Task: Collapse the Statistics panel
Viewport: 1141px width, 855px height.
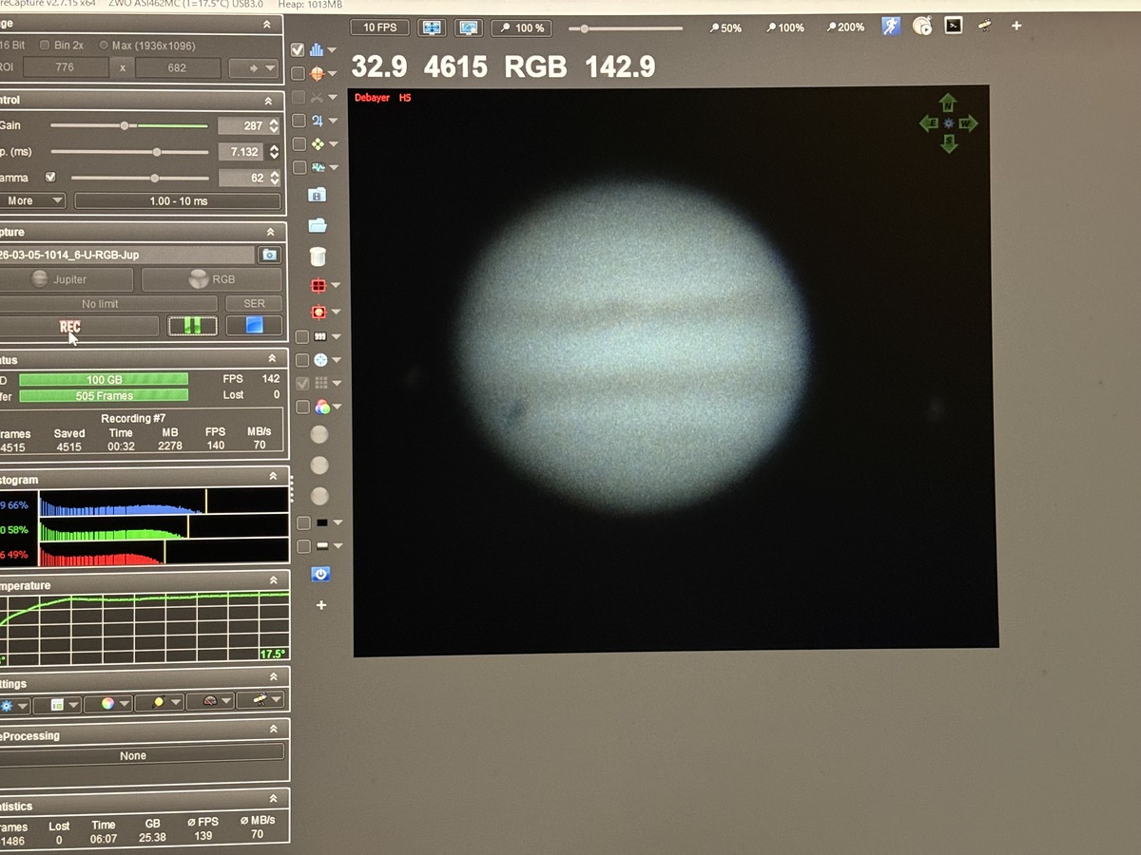Action: [x=274, y=798]
